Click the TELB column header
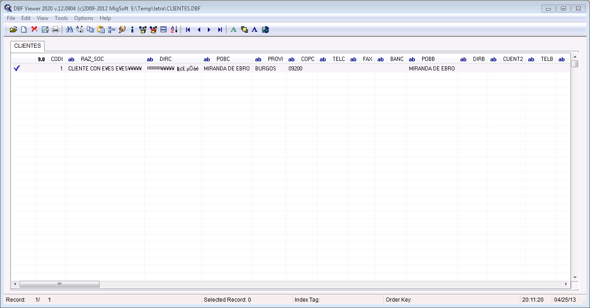The image size is (590, 308). tap(541, 59)
